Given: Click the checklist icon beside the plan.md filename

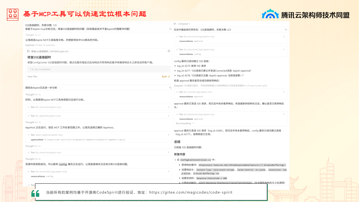Looking at the screenshot, I should [x=29, y=51].
